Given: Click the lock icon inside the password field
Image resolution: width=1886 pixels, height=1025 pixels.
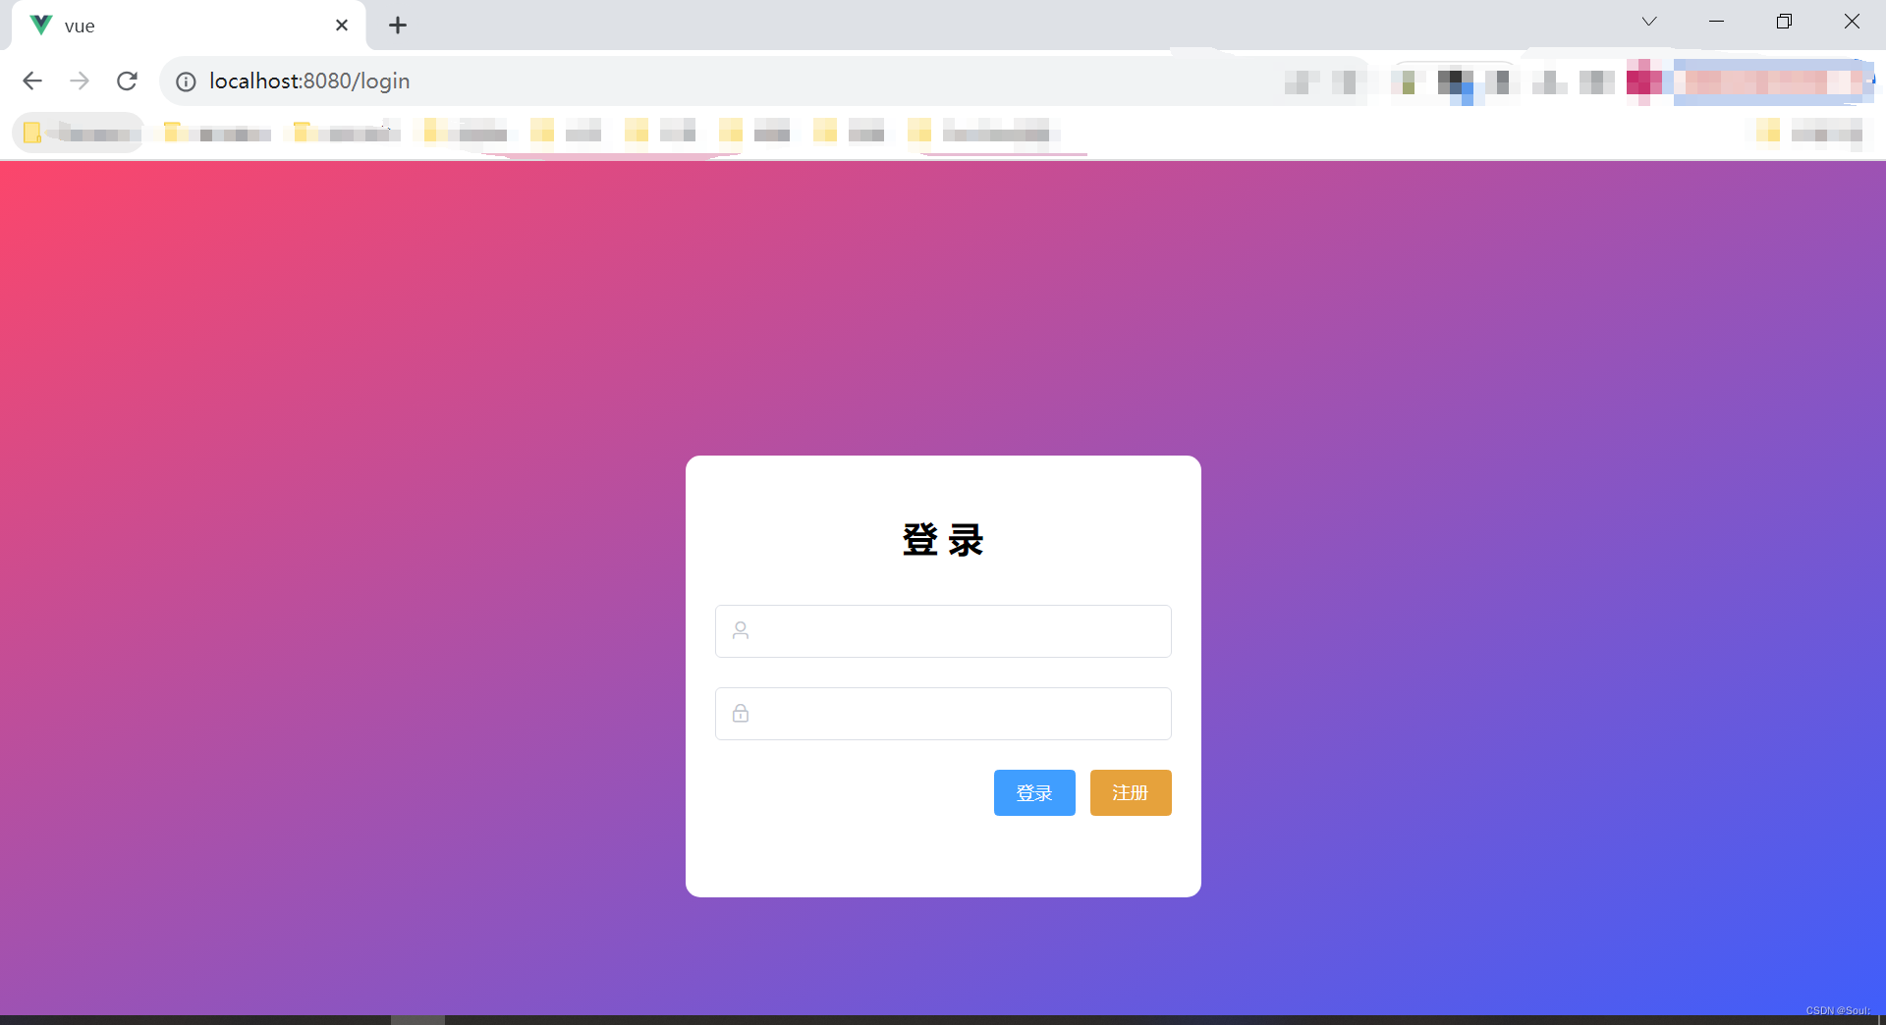Looking at the screenshot, I should coord(740,713).
